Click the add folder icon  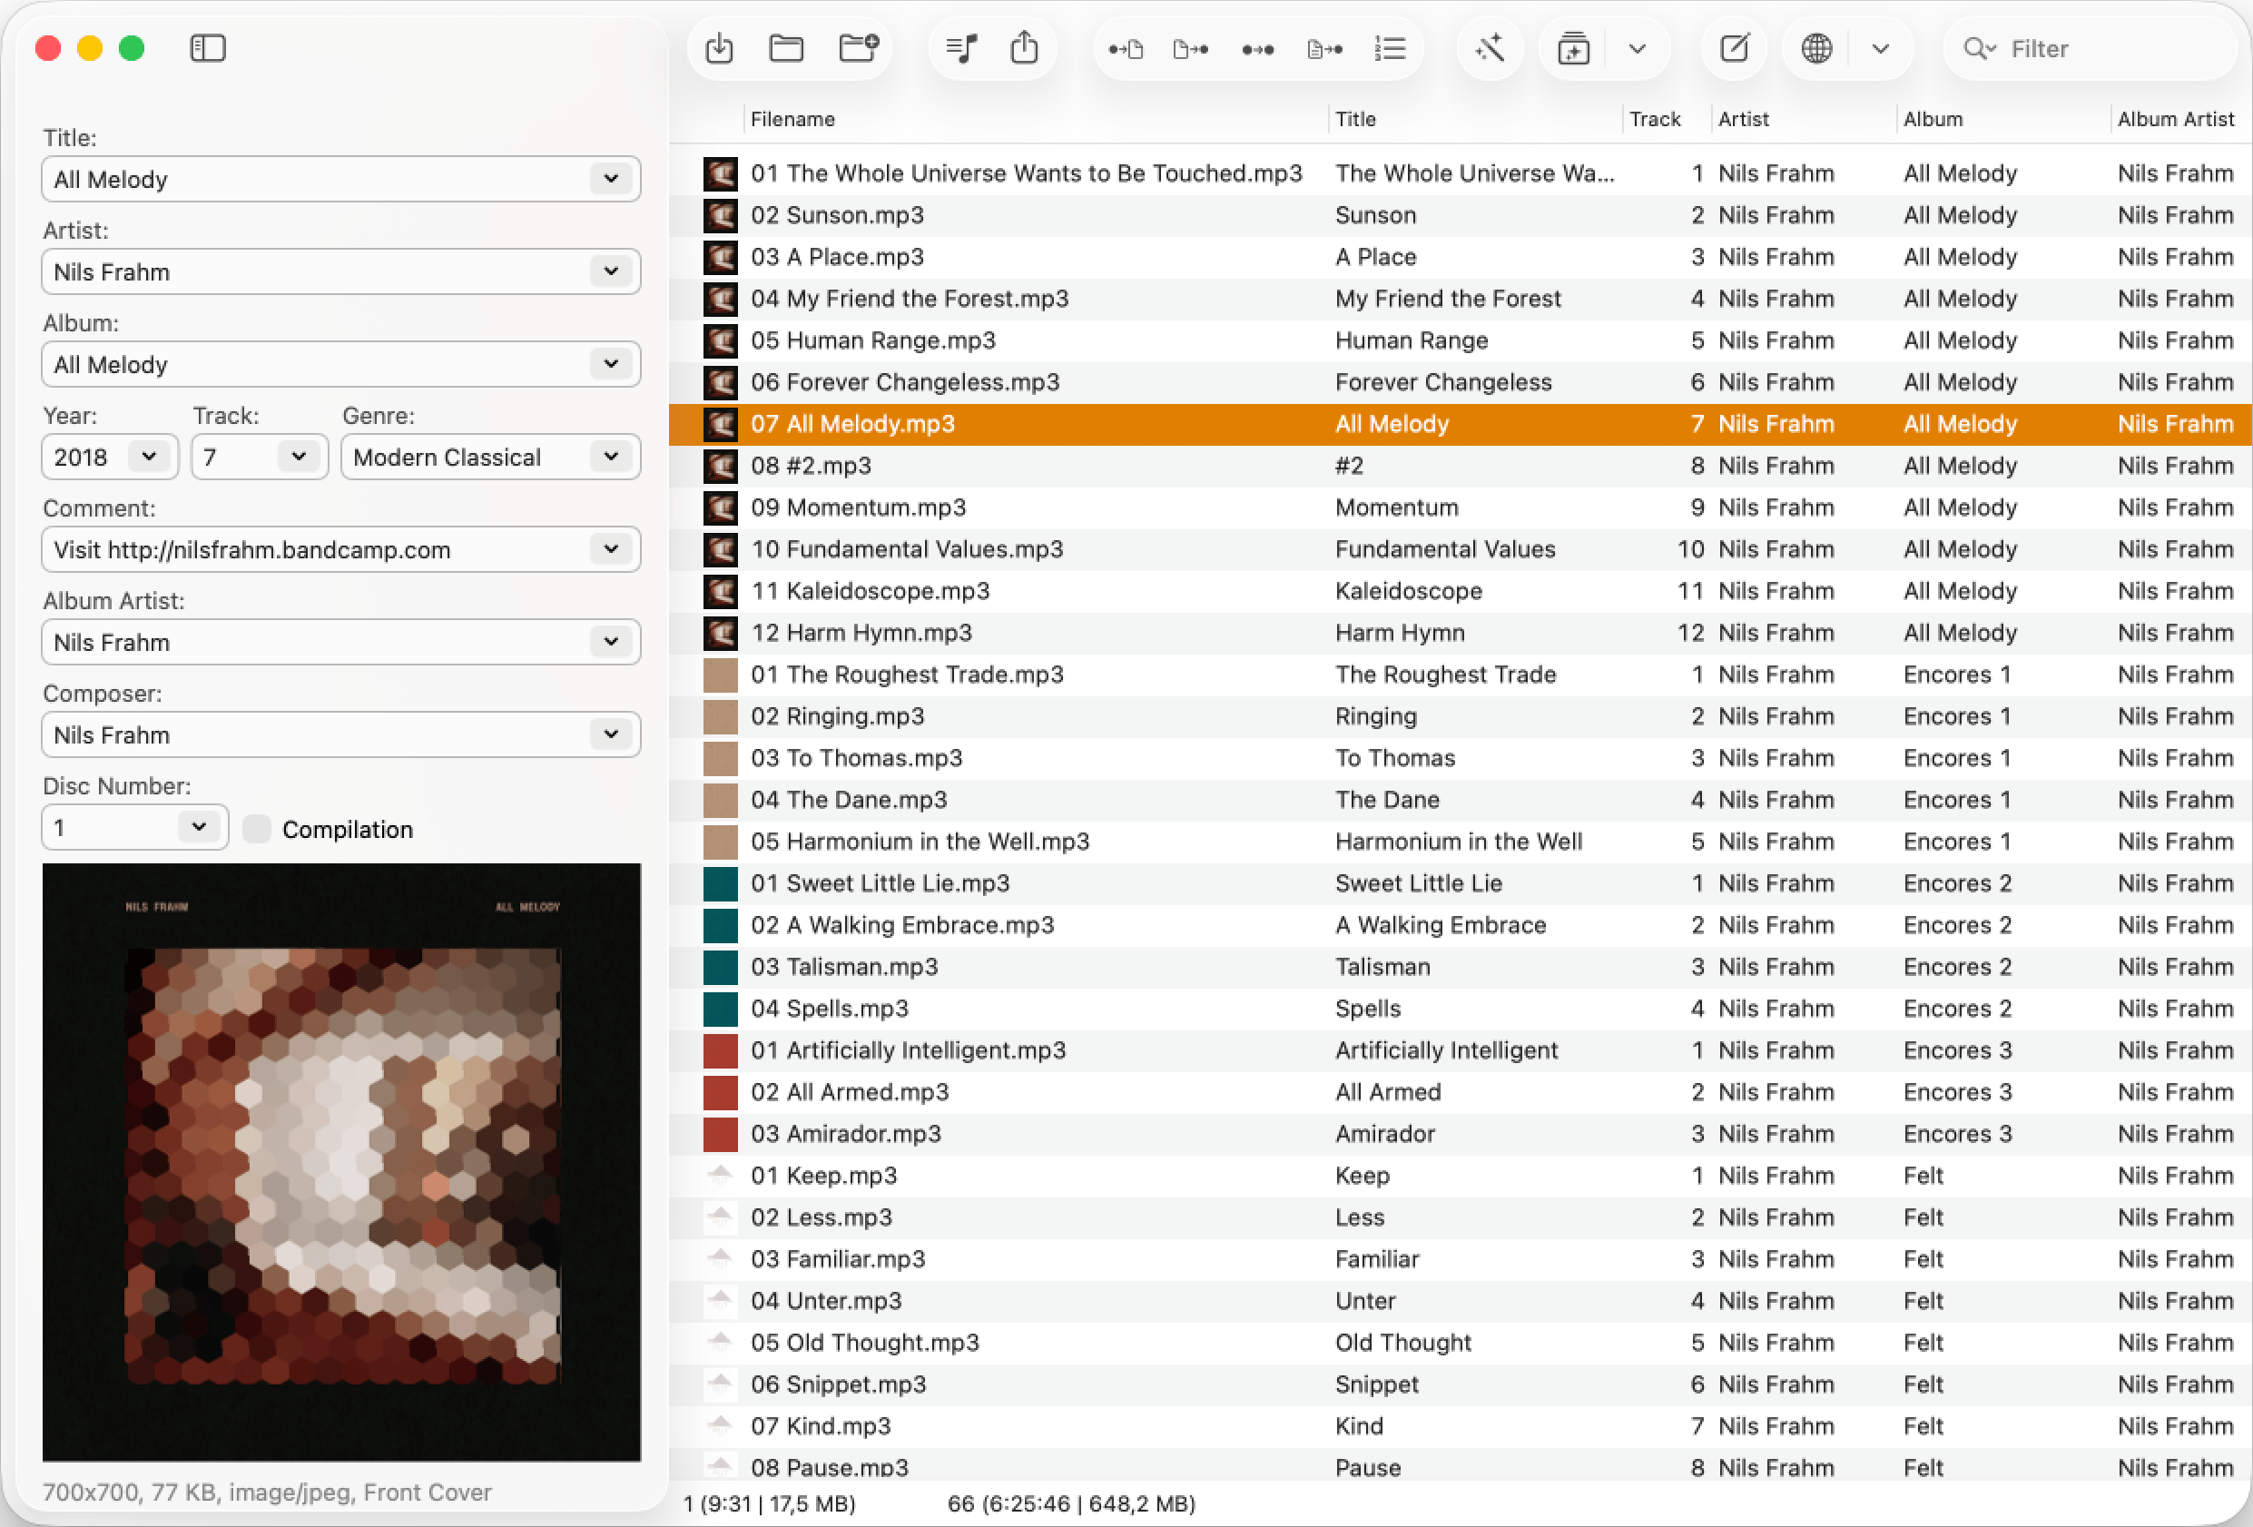[858, 48]
